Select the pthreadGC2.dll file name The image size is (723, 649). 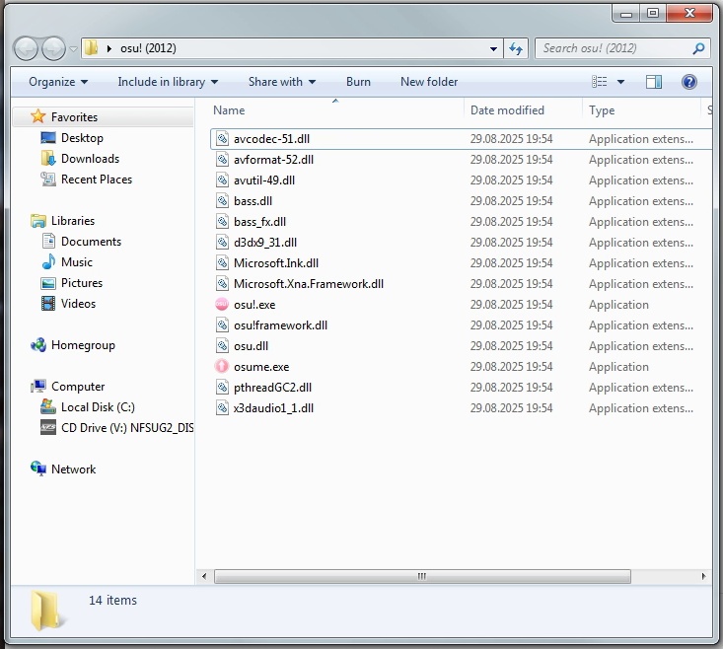coord(272,388)
